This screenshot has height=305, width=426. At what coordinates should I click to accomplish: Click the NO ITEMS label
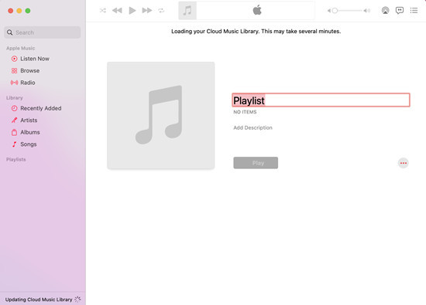(245, 112)
